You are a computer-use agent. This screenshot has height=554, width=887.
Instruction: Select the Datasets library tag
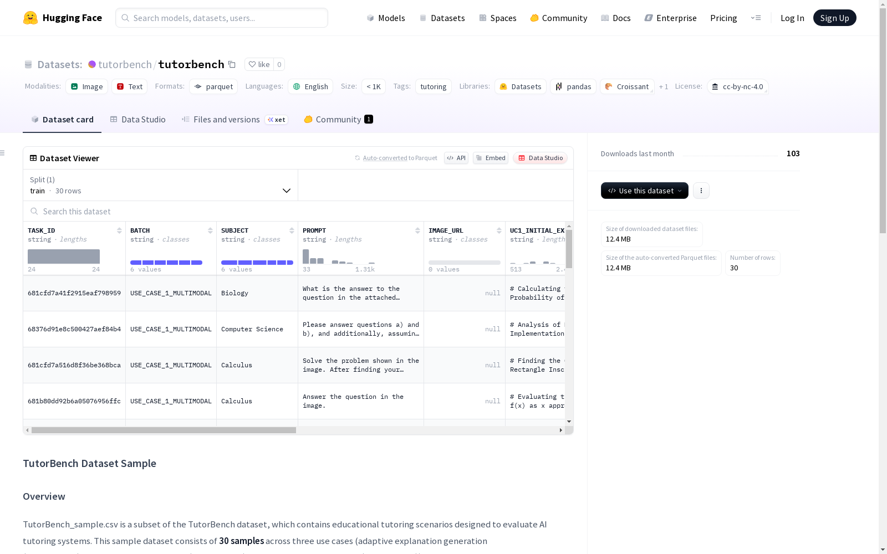521,86
